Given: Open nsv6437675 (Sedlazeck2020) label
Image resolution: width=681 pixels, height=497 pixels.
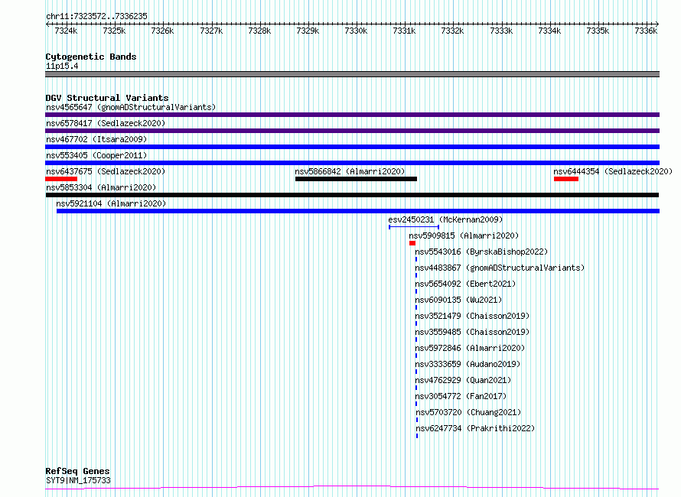Looking at the screenshot, I should point(106,171).
